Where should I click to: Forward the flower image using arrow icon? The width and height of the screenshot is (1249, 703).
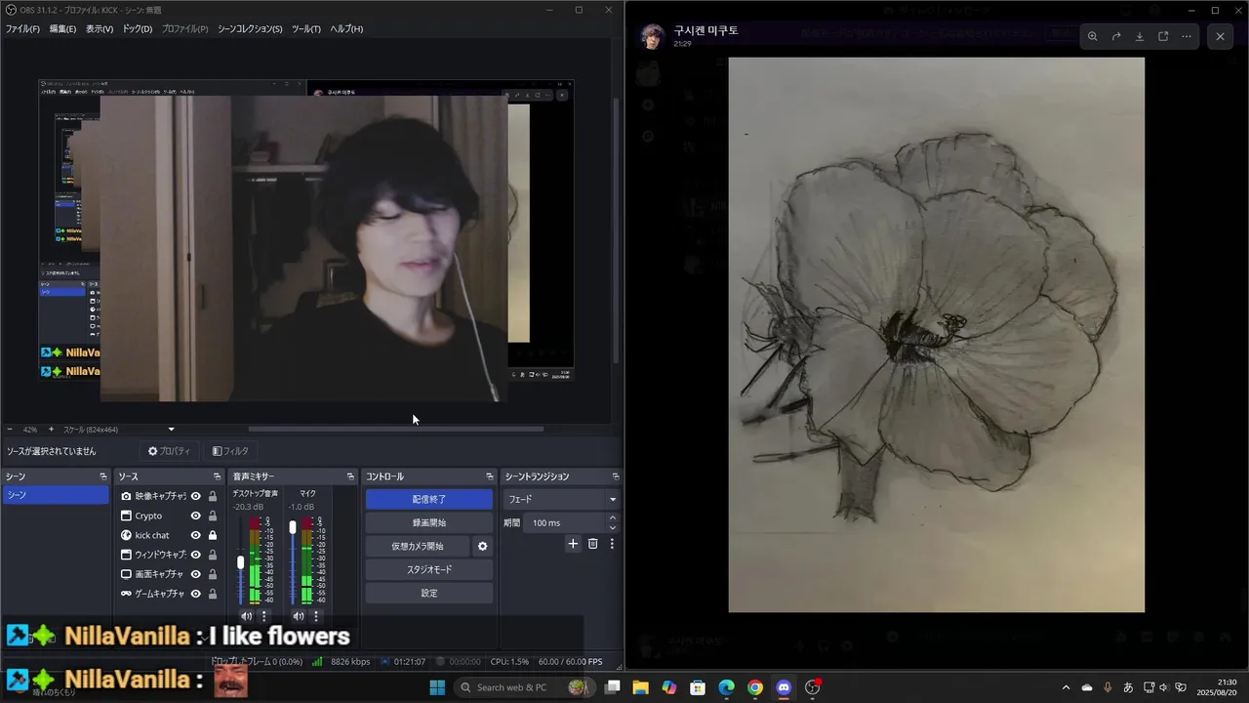click(x=1116, y=36)
